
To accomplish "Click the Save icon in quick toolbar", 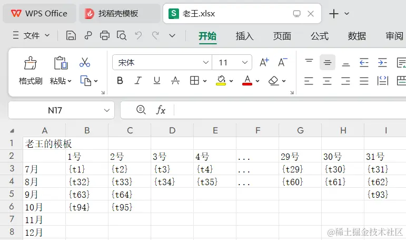I will 71,35.
